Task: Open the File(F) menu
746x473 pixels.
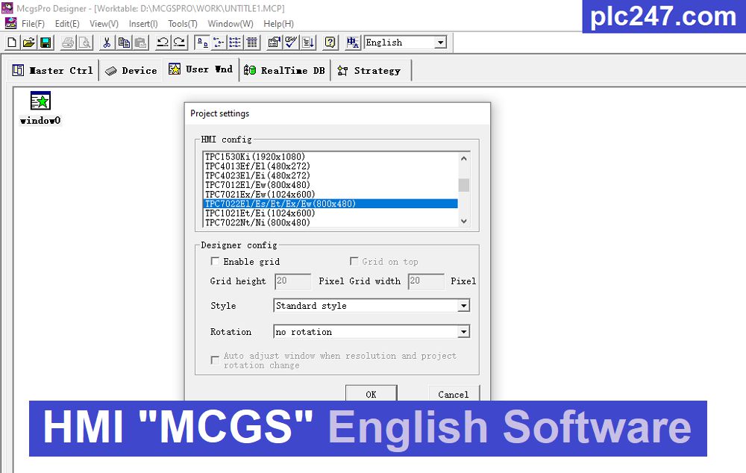Action: (x=33, y=24)
